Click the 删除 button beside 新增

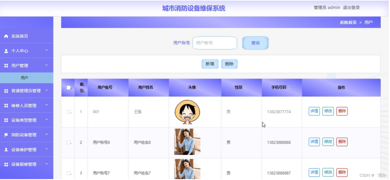pos(229,64)
